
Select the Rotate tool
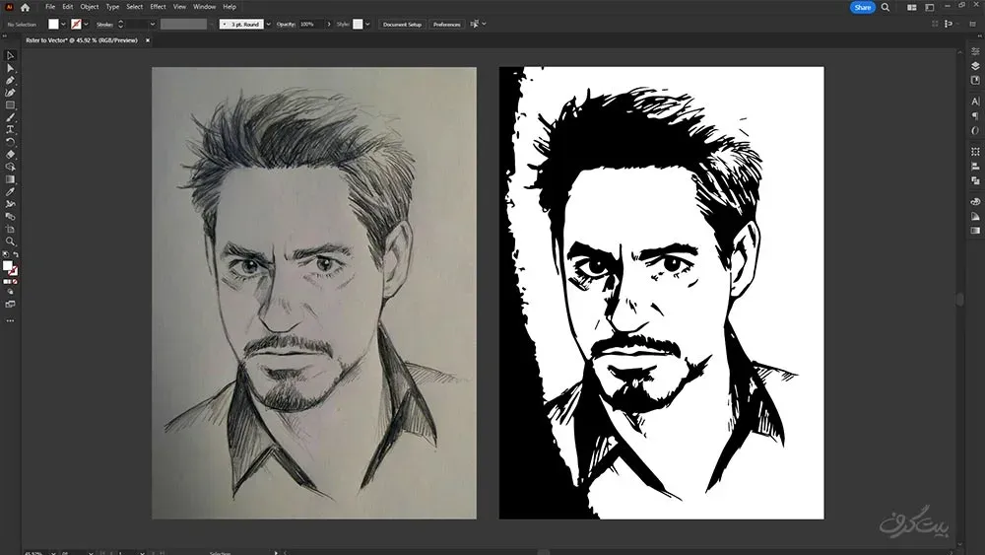pyautogui.click(x=10, y=142)
